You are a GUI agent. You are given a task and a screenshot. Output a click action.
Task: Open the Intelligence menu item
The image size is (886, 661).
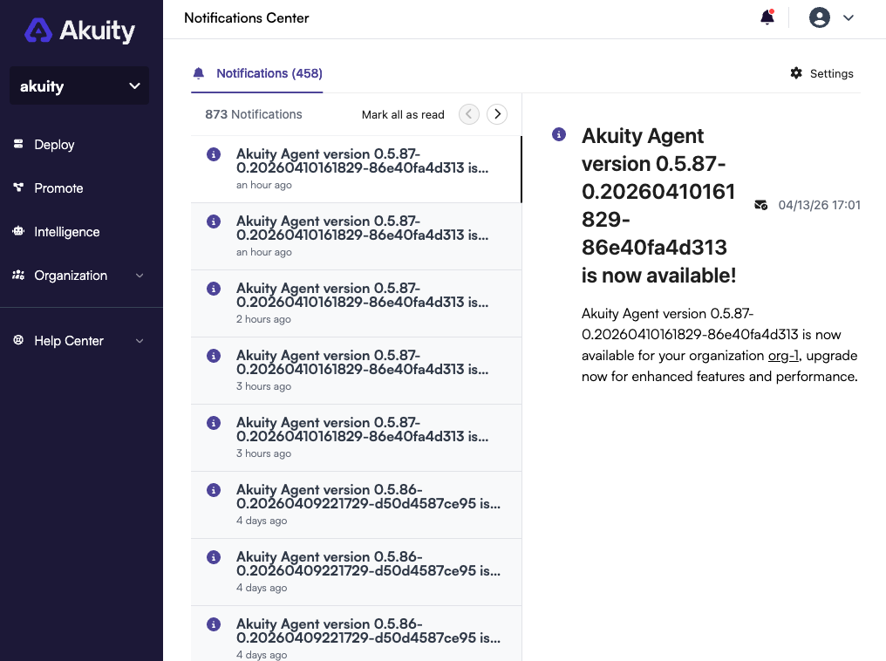pos(67,232)
